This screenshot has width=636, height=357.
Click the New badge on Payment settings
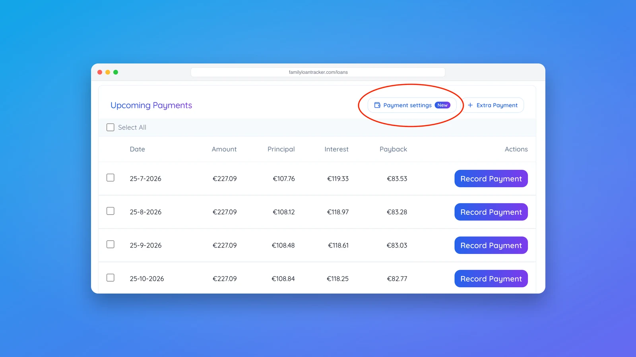442,105
